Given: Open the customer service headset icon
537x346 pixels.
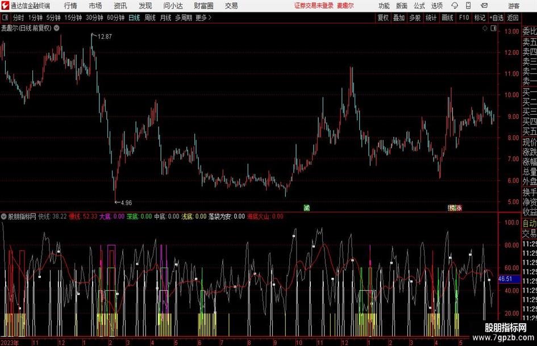Looking at the screenshot, I should [455, 6].
